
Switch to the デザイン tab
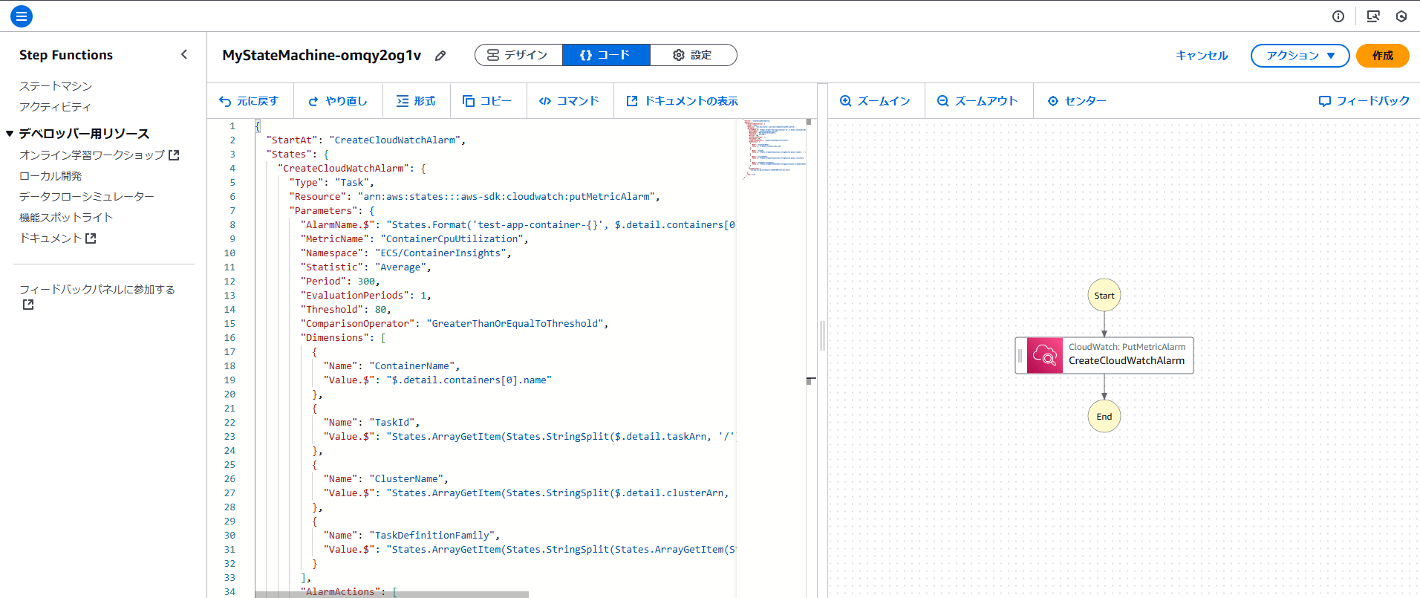518,55
